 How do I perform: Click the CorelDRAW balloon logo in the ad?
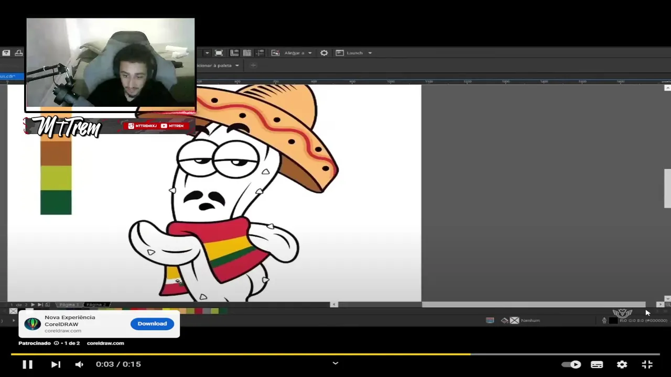(x=33, y=324)
